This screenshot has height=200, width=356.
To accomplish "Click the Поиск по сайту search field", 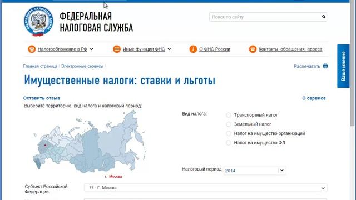I will pos(268,17).
